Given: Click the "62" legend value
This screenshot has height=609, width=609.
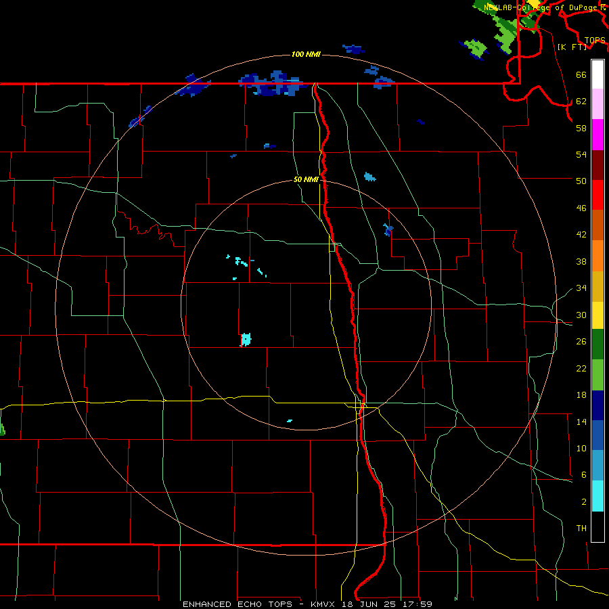Looking at the screenshot, I should [x=581, y=101].
